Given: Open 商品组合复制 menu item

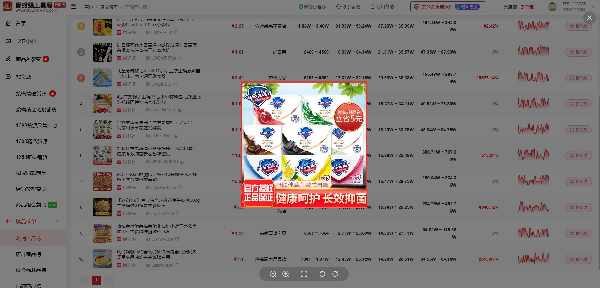Looking at the screenshot, I should click(x=31, y=205).
